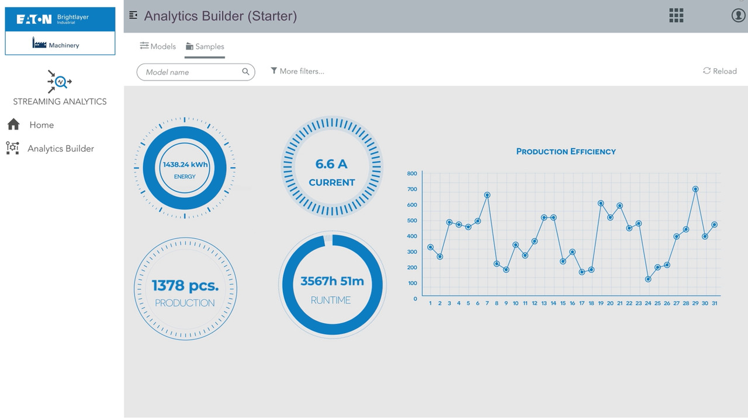Click the More filters… button
This screenshot has width=748, height=420.
(297, 71)
